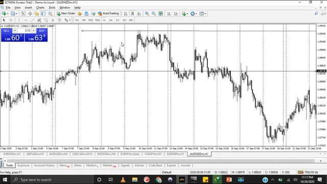Open the Tools menu
Viewport: 327px width, 184px height.
[x=52, y=8]
